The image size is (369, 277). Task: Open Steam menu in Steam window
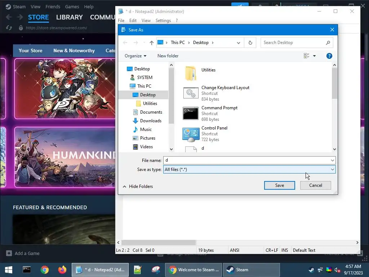pyautogui.click(x=19, y=6)
